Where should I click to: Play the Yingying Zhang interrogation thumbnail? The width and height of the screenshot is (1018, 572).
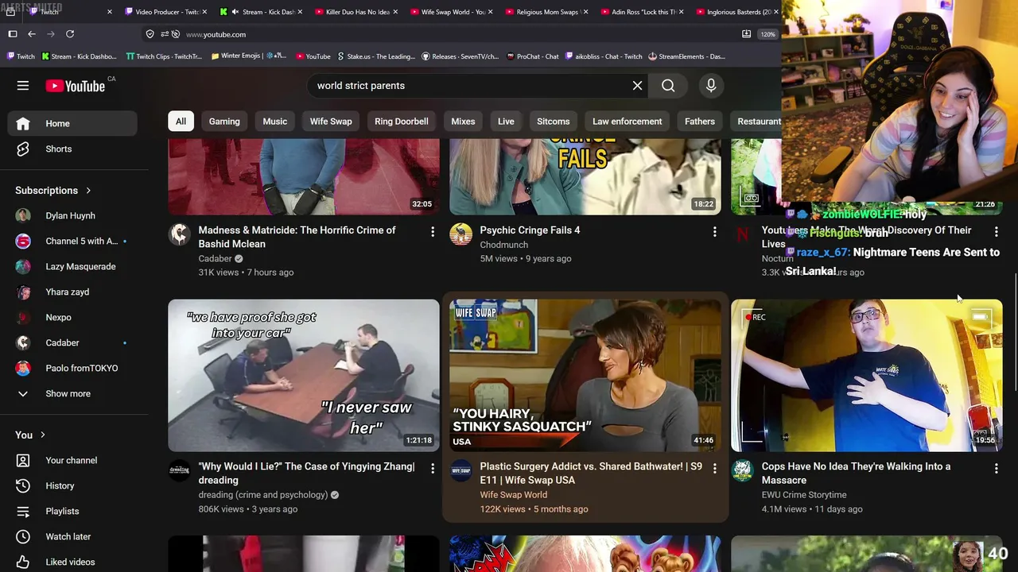304,375
